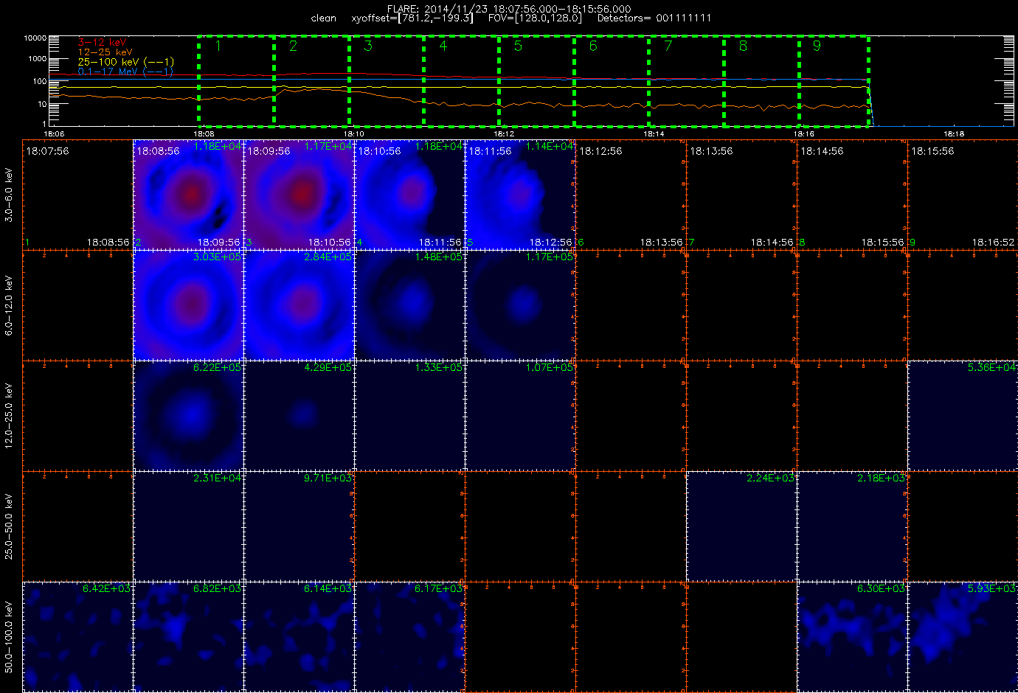Screen dimensions: 1018x693
Task: Select interval 9 marker on the light curve
Action: pos(817,46)
